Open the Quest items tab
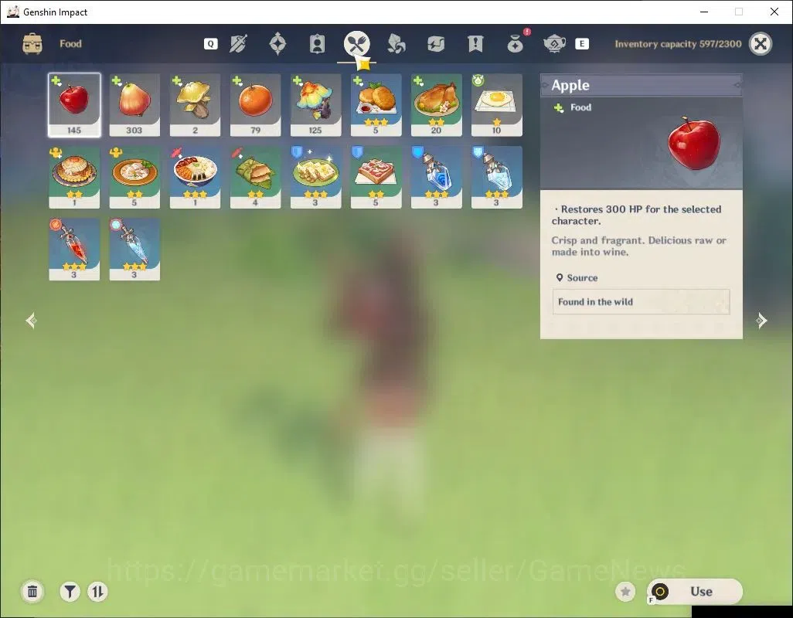 [475, 44]
